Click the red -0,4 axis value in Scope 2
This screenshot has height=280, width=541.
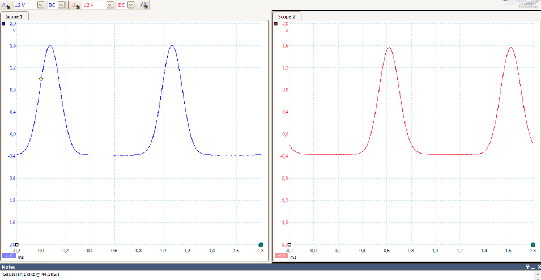[x=284, y=156]
